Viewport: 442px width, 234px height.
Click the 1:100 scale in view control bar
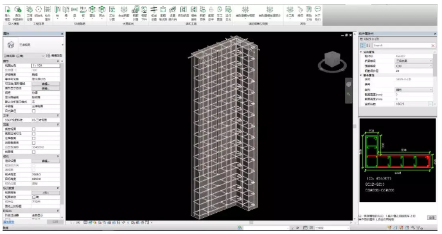coord(75,222)
